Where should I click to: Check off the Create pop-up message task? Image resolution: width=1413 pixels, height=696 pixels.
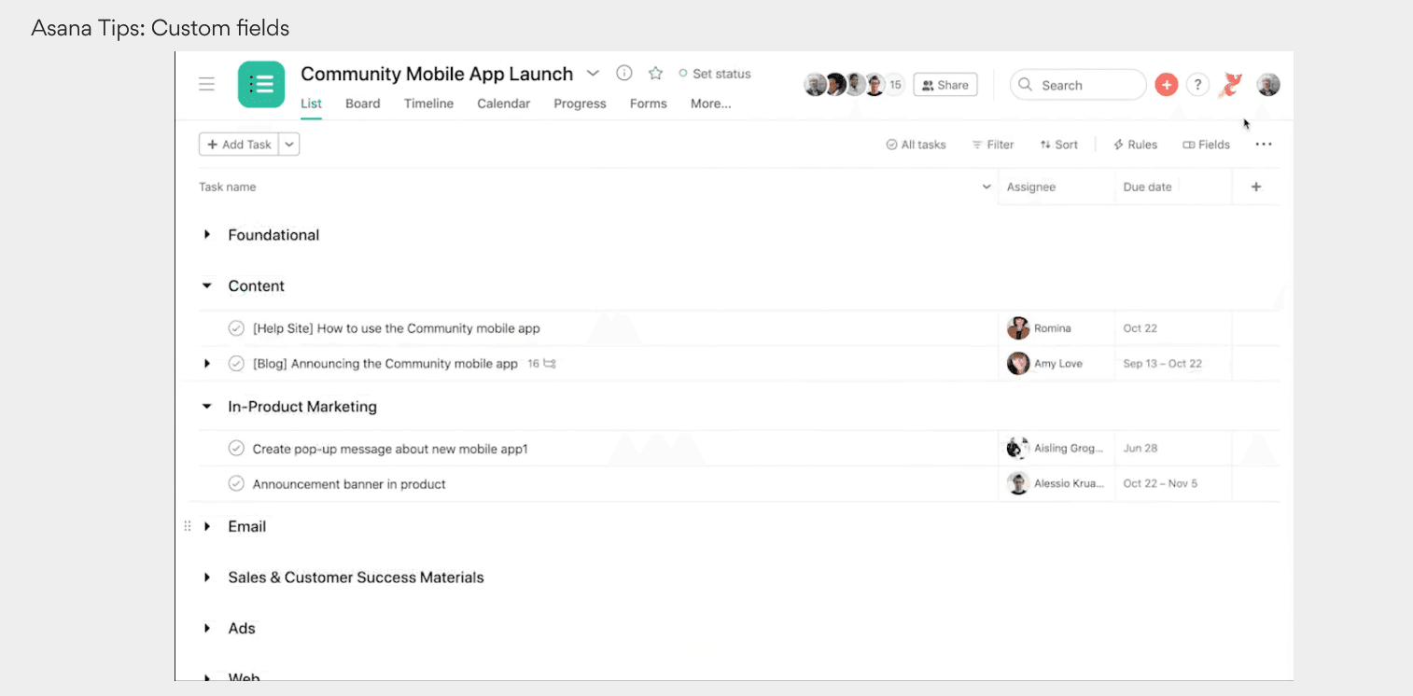coord(237,449)
